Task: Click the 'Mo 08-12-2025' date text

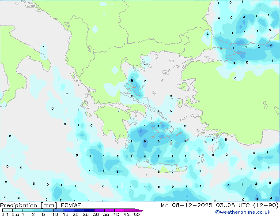Action: [186, 205]
